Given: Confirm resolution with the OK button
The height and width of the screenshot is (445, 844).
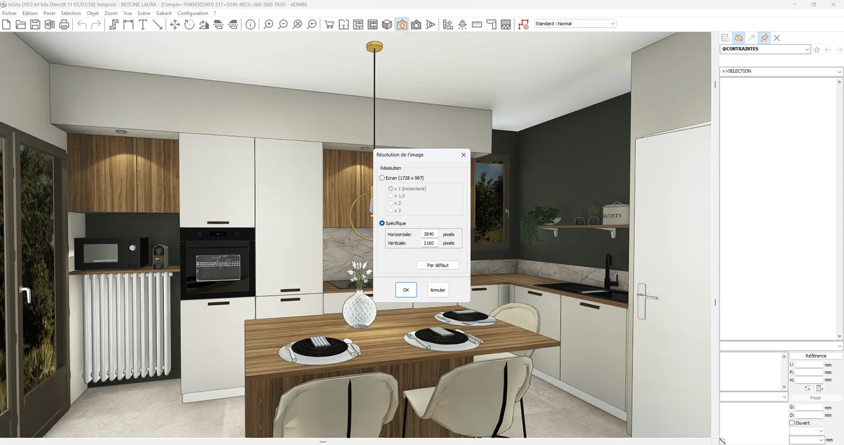Looking at the screenshot, I should pos(406,290).
